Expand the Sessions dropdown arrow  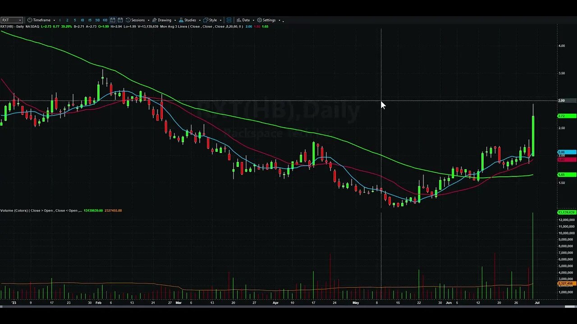149,20
